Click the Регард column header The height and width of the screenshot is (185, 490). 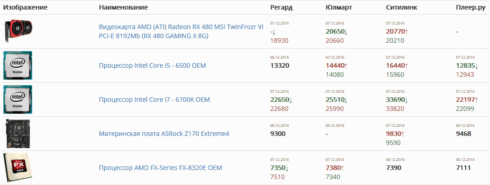[281, 8]
